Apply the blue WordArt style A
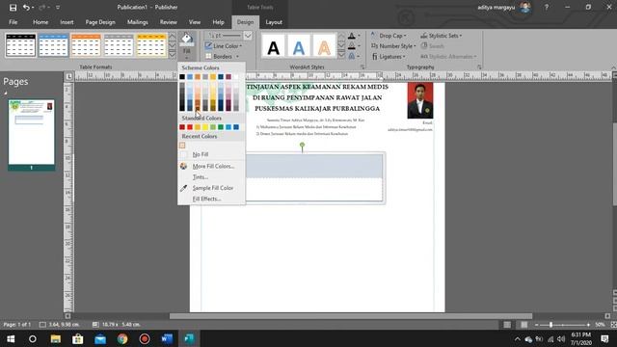The height and width of the screenshot is (347, 617). [299, 46]
